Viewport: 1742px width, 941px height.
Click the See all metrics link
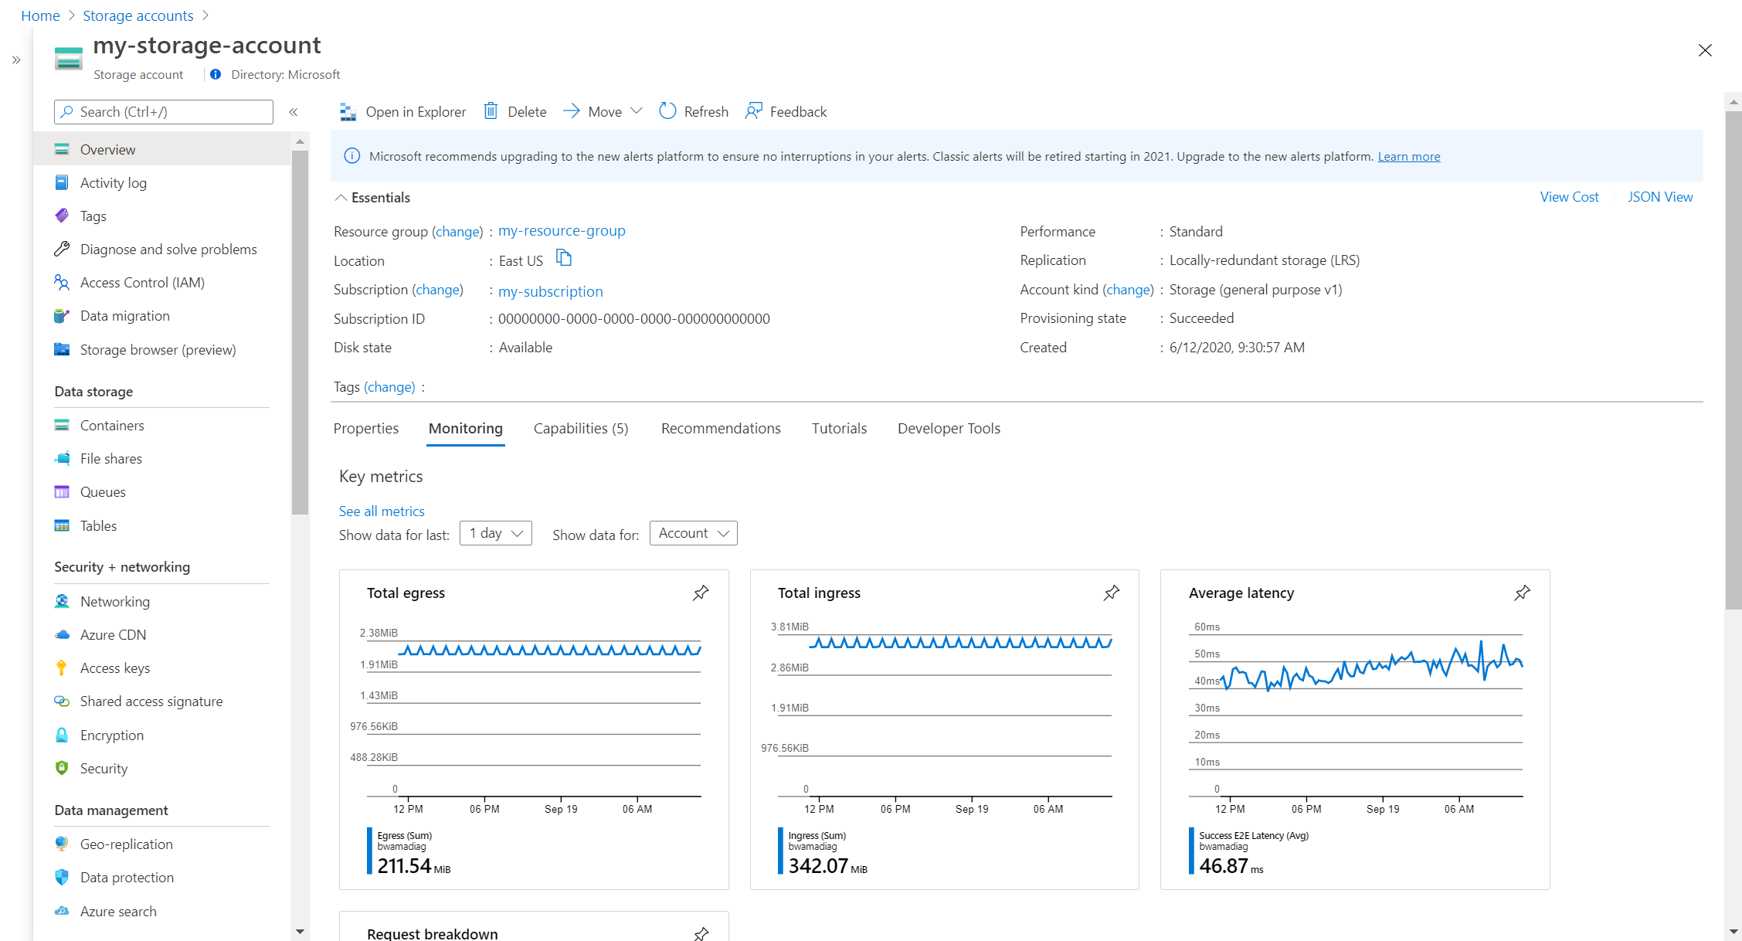coord(382,511)
